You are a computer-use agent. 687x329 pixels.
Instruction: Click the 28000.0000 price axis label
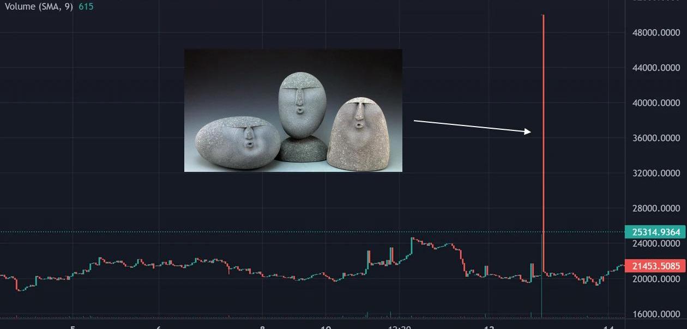[656, 208]
